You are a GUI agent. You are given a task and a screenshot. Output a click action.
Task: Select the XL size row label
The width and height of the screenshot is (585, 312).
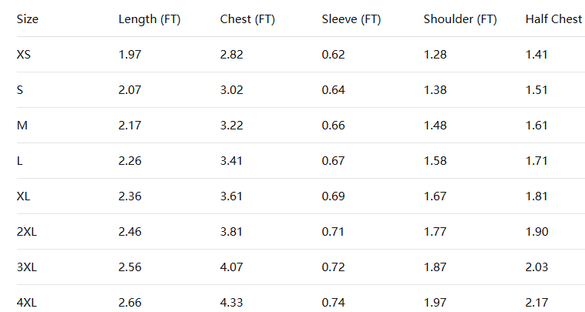tap(24, 196)
